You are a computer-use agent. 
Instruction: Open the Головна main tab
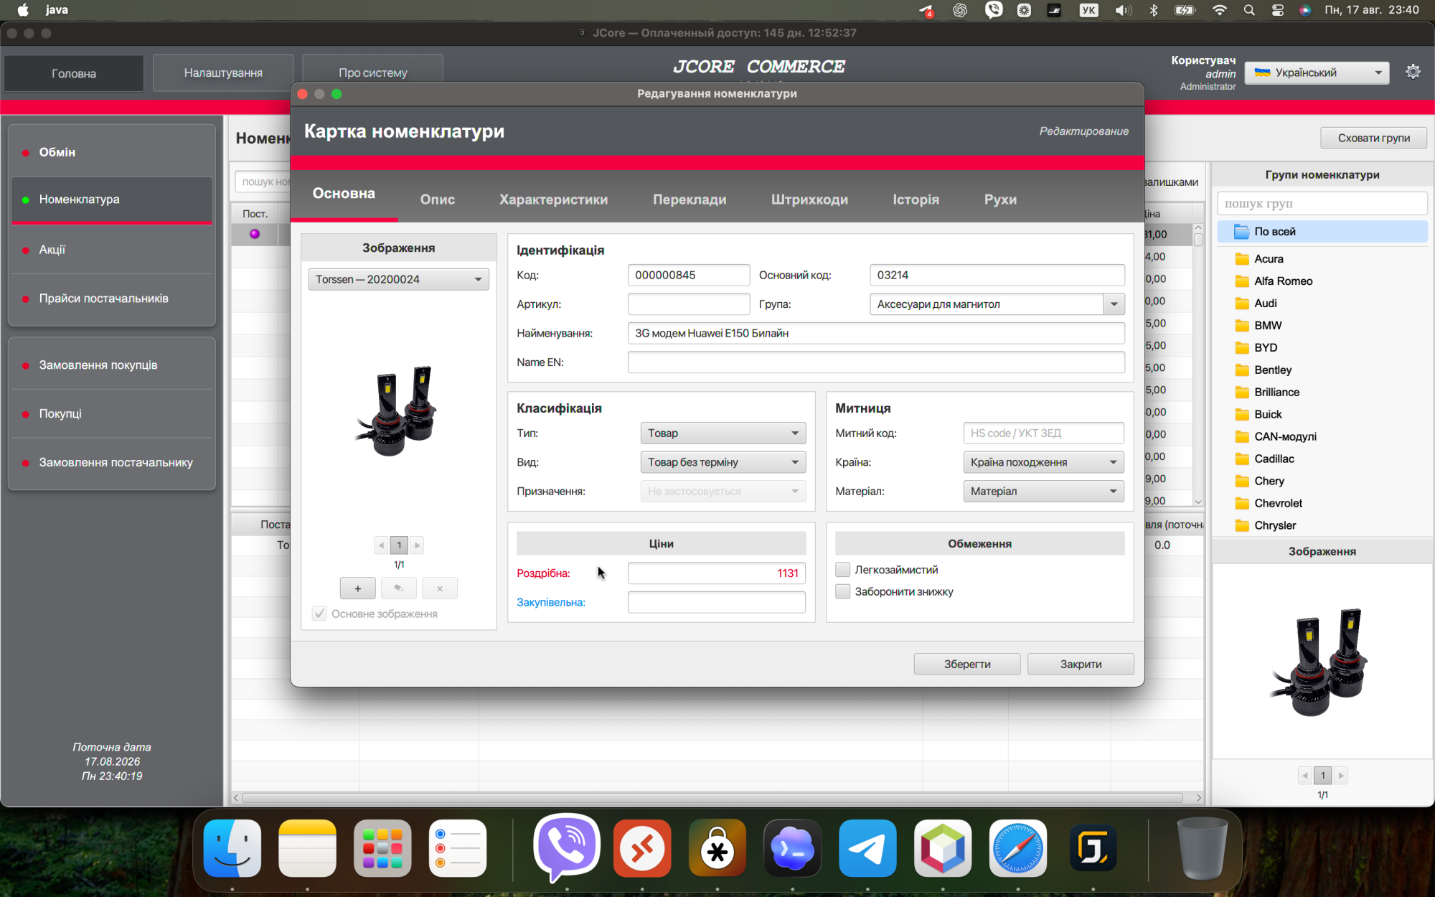74,73
